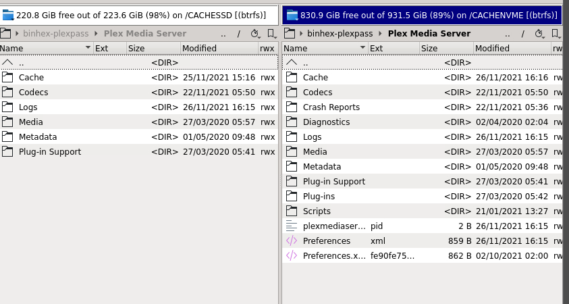Image resolution: width=569 pixels, height=304 pixels.
Task: Go to binhex-plexpass in right breadcrumb
Action: pyautogui.click(x=340, y=34)
